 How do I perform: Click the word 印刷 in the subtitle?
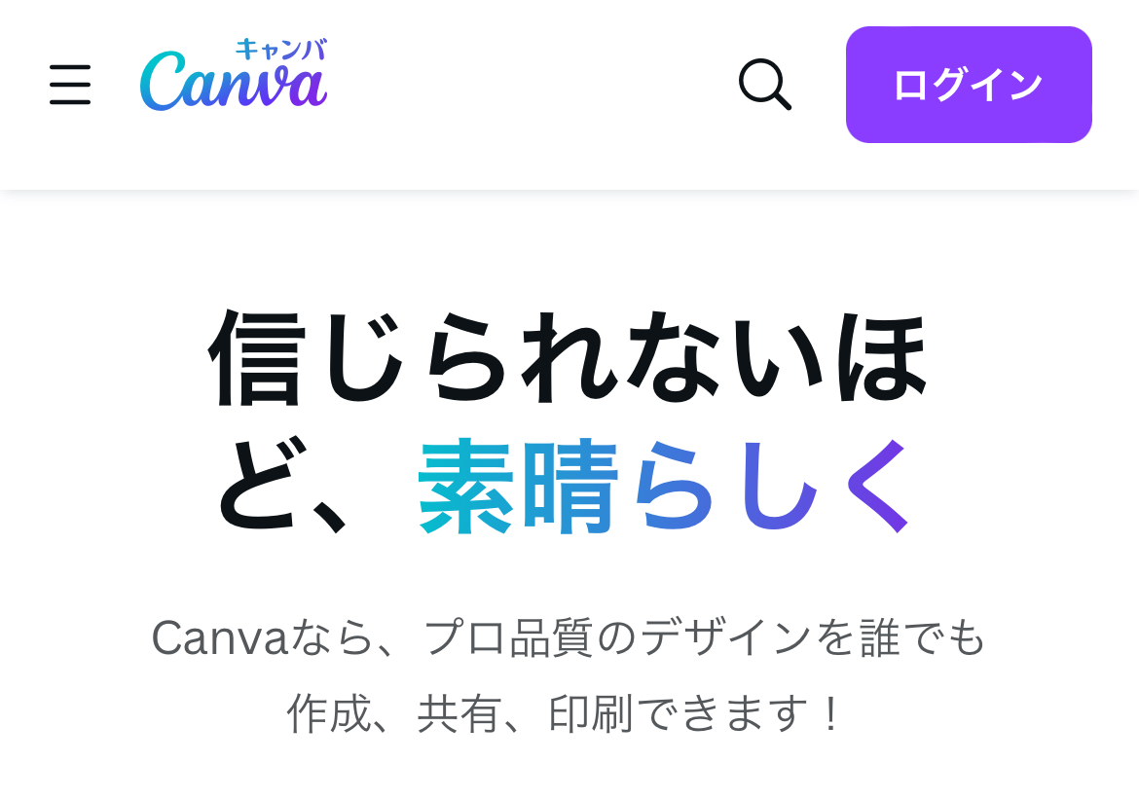pyautogui.click(x=591, y=713)
